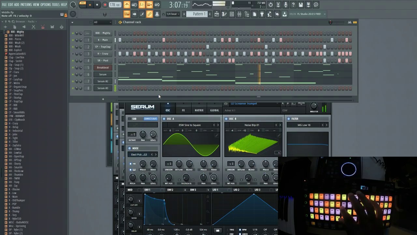The height and width of the screenshot is (235, 417).
Task: Toggle the multilink to controllers icon
Action: (x=157, y=14)
